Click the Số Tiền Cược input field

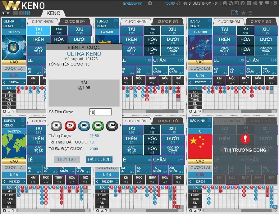(100, 112)
